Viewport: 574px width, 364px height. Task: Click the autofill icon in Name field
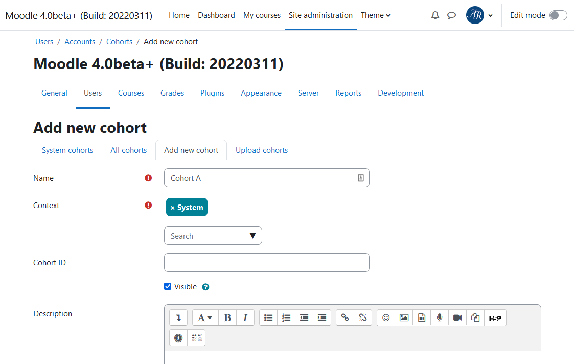[360, 178]
